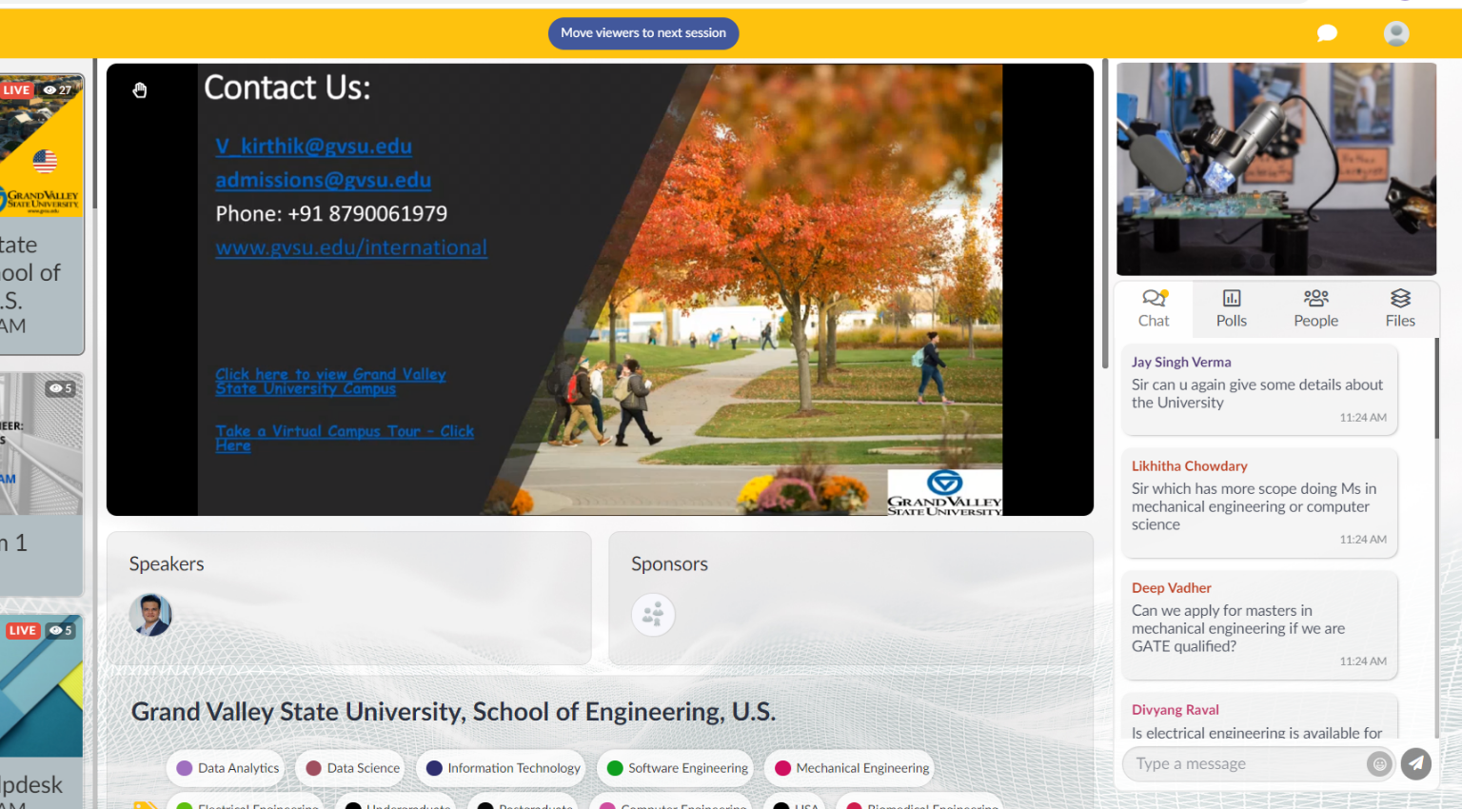Screen dimensions: 1462x809
Task: Open www.gvsu.edu/international link
Action: tap(351, 247)
